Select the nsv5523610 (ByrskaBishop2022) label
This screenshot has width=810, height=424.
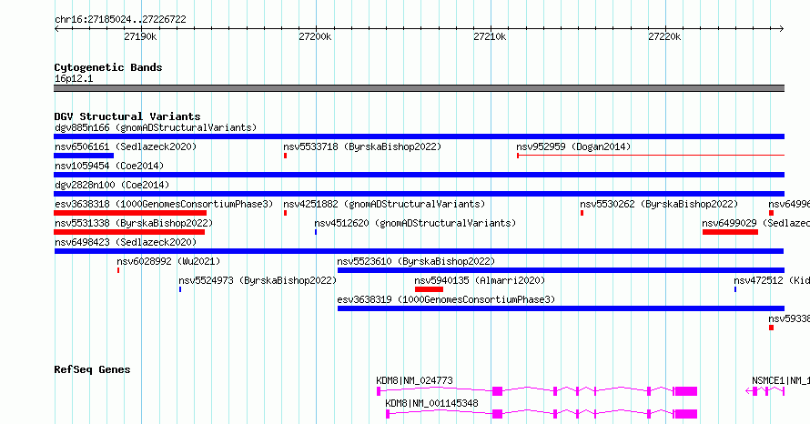(416, 261)
